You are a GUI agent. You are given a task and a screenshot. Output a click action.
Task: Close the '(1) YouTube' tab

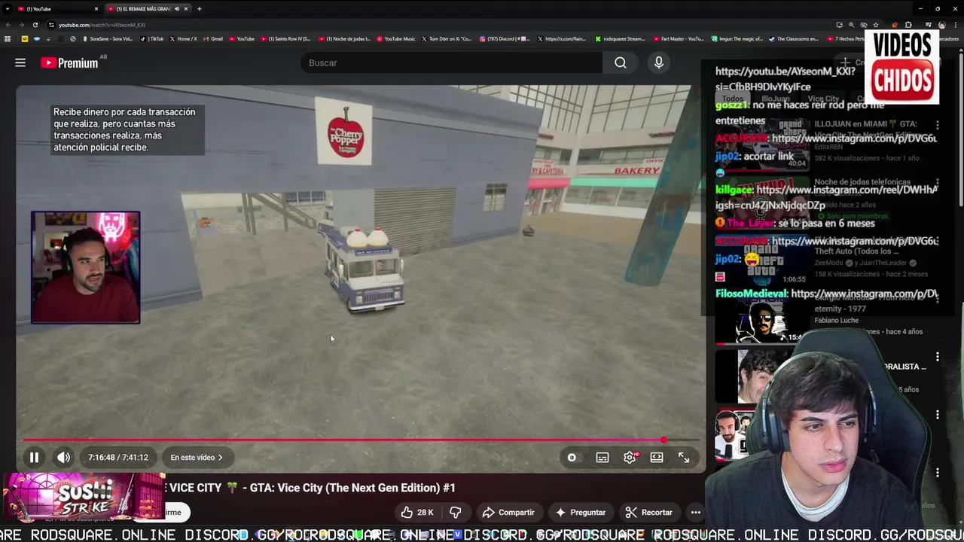coord(96,9)
